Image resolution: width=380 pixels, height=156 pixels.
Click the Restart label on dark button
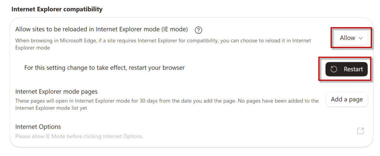(x=353, y=69)
